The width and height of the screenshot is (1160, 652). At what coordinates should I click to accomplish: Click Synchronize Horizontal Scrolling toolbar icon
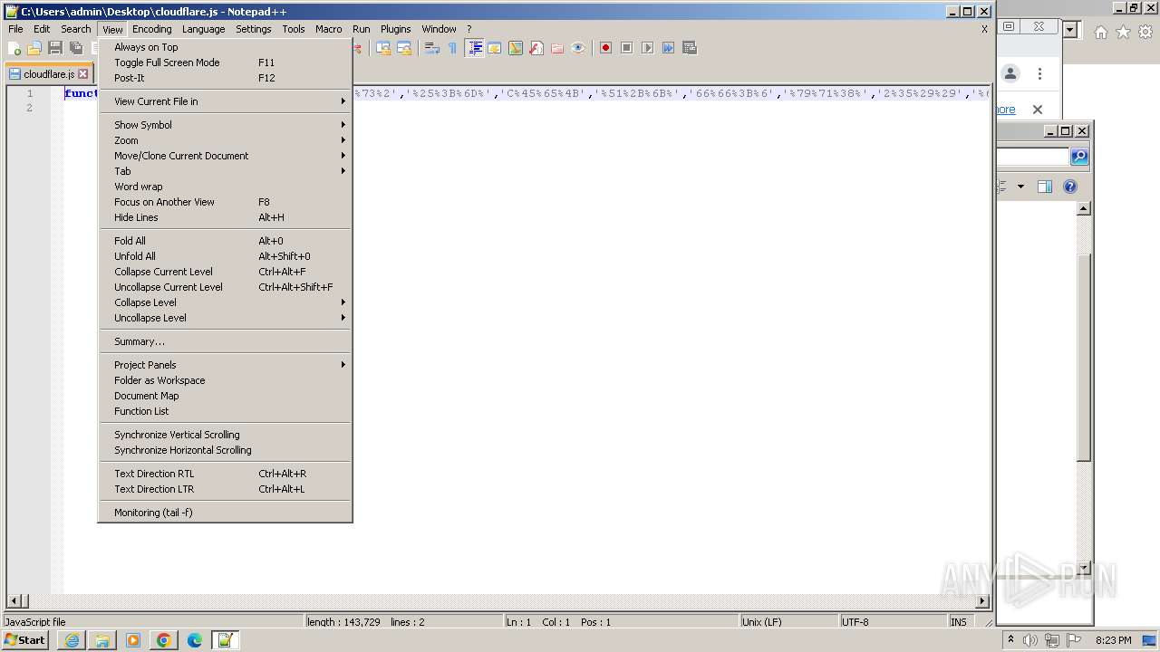click(404, 48)
